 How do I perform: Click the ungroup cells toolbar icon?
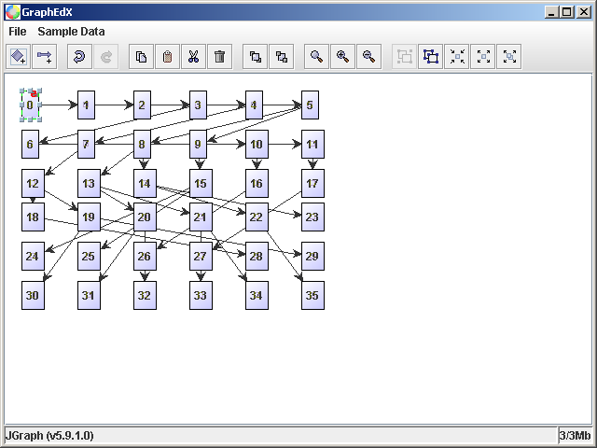tap(430, 57)
